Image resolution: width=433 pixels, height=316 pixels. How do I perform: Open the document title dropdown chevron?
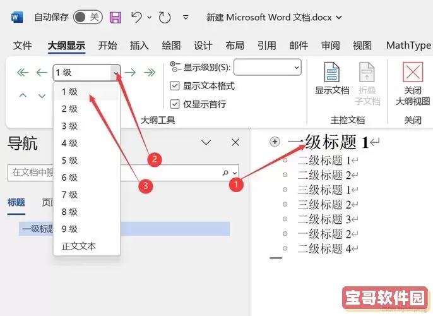tap(339, 18)
